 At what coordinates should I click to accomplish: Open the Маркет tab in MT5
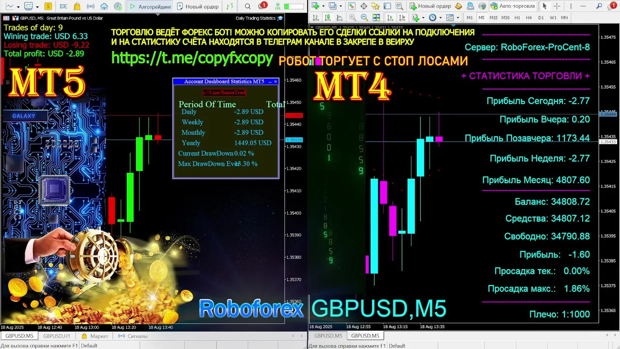[x=95, y=336]
